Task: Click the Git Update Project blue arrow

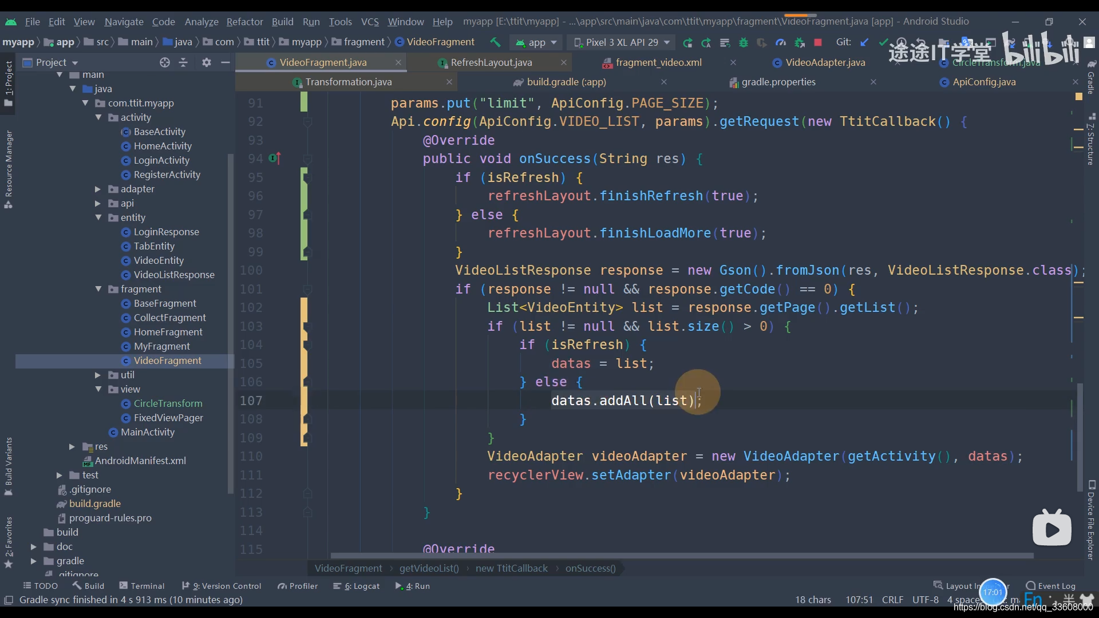Action: [865, 42]
